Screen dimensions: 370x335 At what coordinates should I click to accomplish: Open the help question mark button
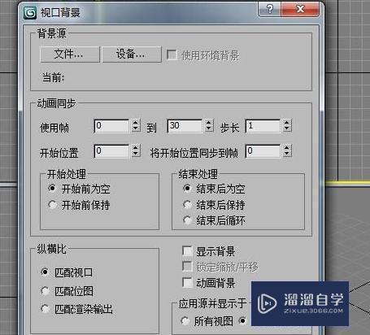point(269,10)
